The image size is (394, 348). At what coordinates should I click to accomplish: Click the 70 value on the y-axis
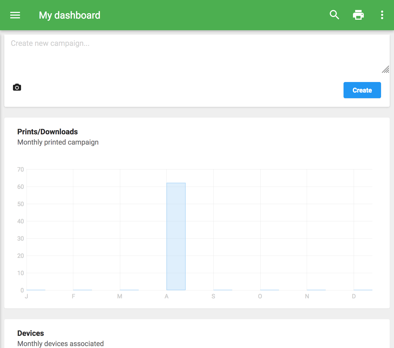[21, 169]
